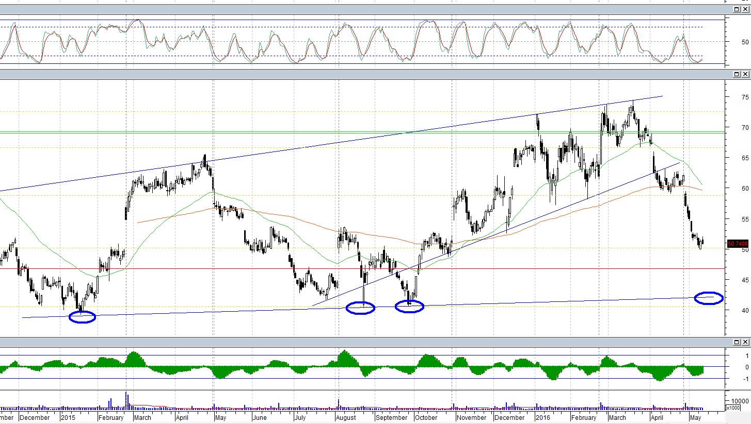Close the main price chart pane
This screenshot has height=424, width=751.
point(745,75)
